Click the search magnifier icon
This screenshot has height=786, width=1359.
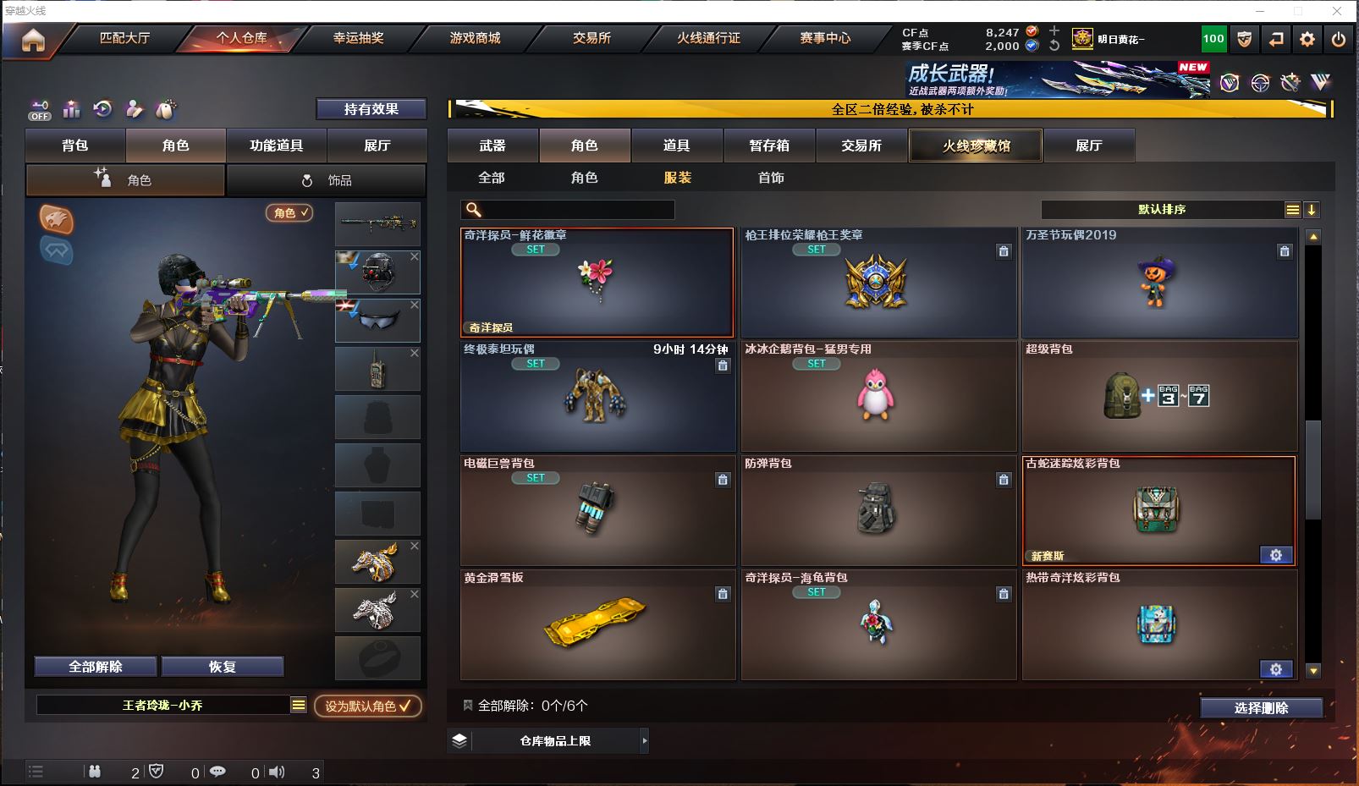click(x=474, y=210)
